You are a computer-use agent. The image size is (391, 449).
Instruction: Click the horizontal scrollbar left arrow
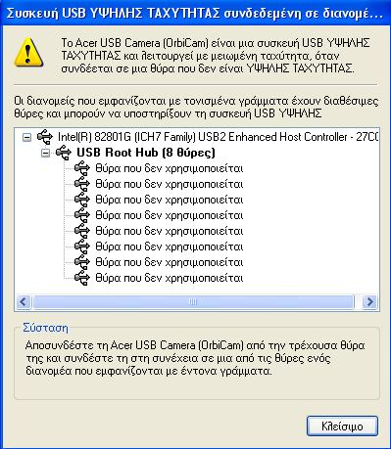[x=24, y=302]
